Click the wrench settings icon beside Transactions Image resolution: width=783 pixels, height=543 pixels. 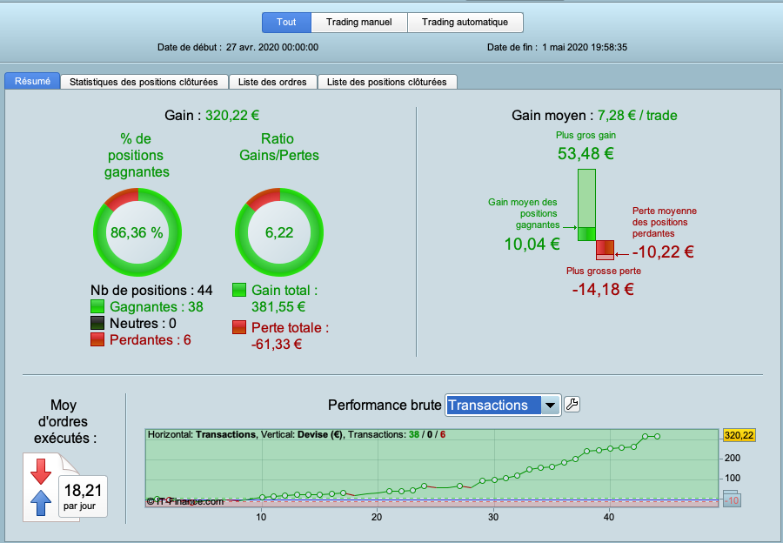572,404
